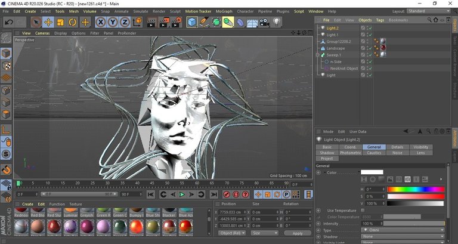The width and height of the screenshot is (458, 244).
Task: Open the viewport Filter menu
Action: (x=95, y=33)
